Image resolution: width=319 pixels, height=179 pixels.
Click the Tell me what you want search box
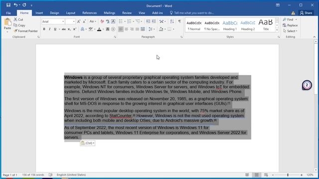point(192,13)
